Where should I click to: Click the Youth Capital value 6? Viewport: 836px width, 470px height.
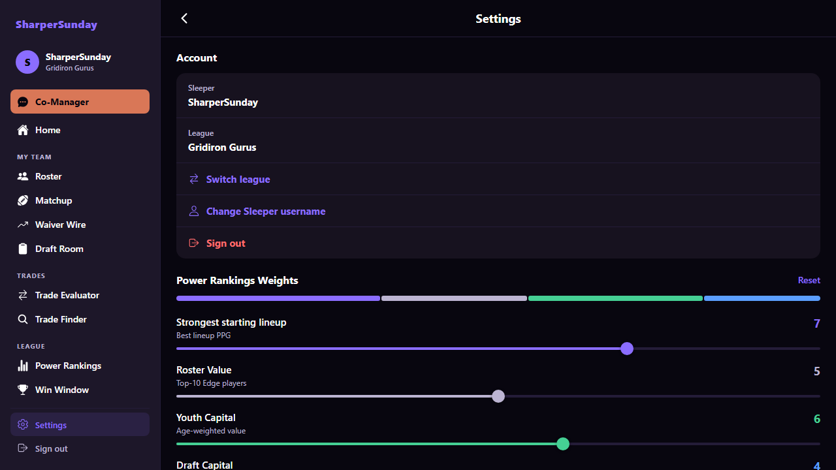point(816,419)
